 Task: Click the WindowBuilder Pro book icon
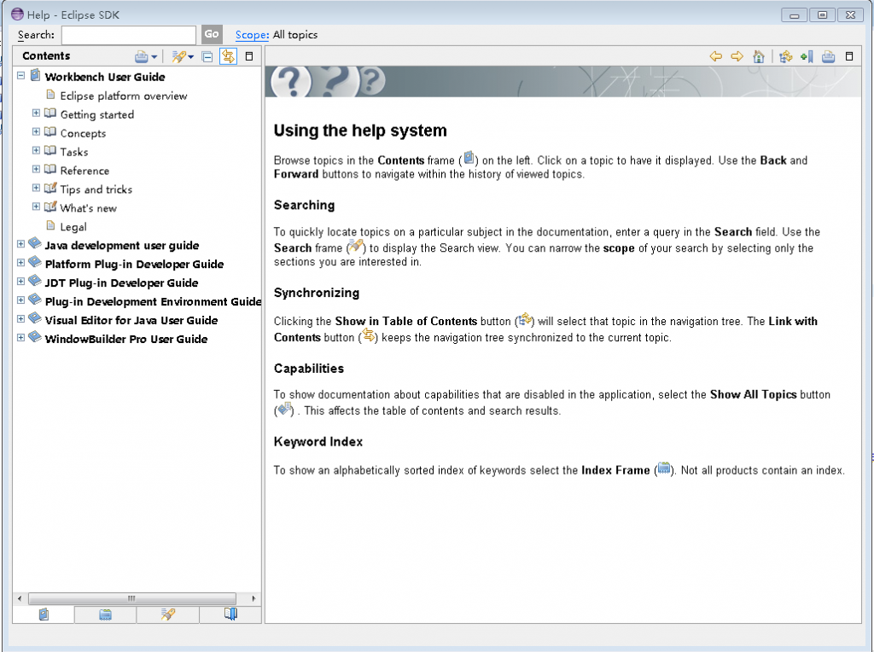(35, 336)
